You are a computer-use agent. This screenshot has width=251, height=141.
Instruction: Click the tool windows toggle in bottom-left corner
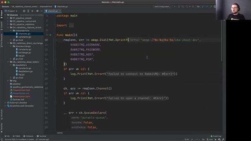click(2, 139)
